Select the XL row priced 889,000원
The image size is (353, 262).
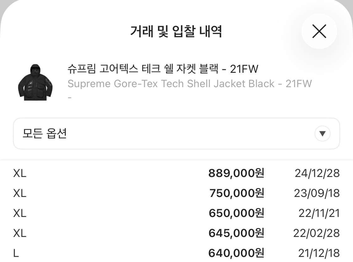176,173
